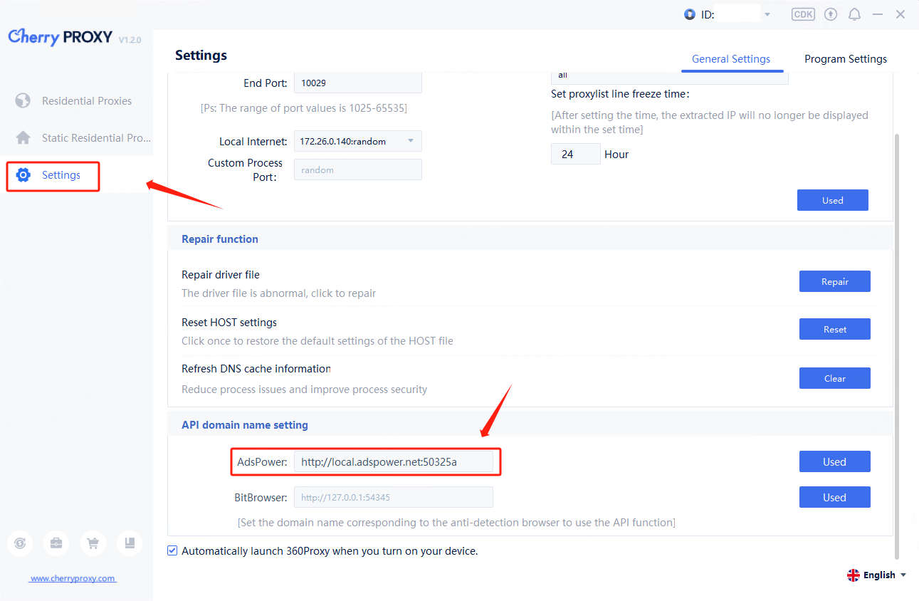Click the dollar refresh icon in sidebar
This screenshot has height=601, width=919.
(20, 543)
